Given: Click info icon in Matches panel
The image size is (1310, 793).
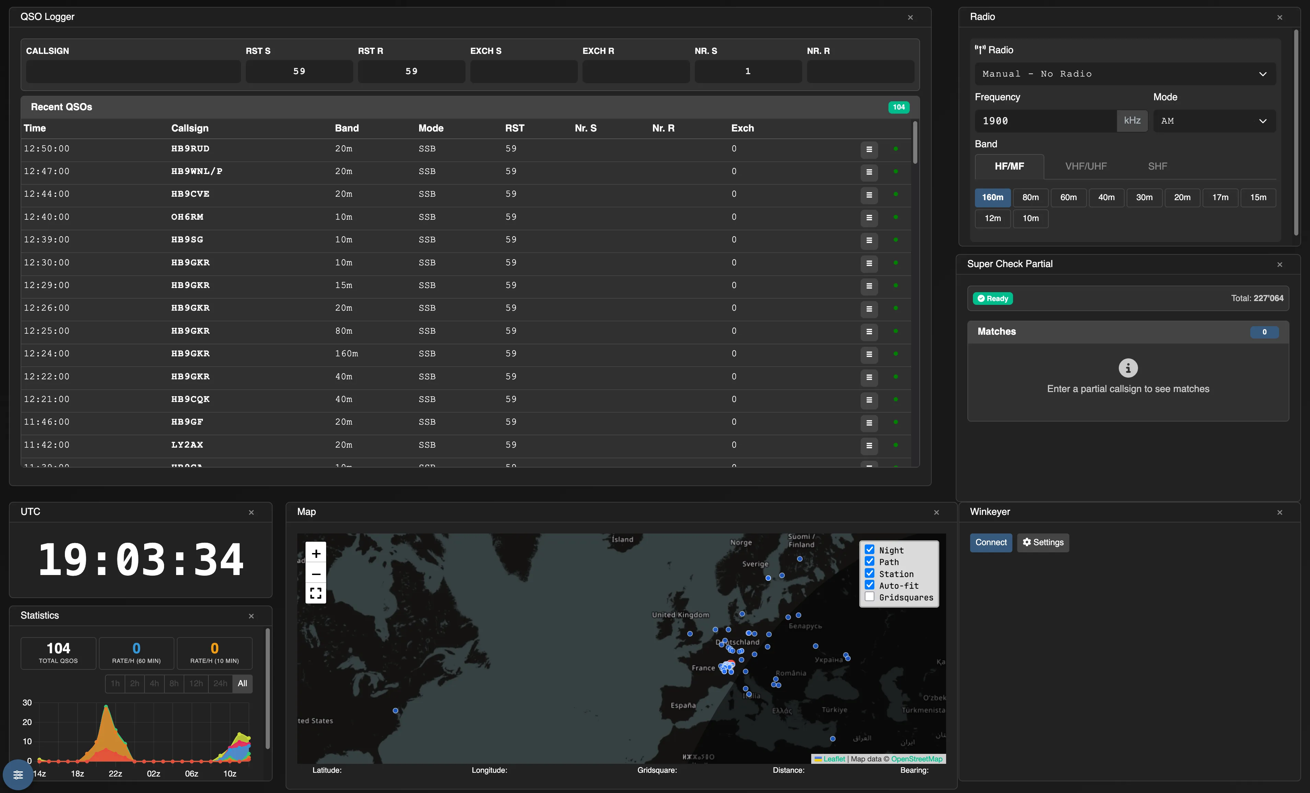Looking at the screenshot, I should coord(1128,368).
